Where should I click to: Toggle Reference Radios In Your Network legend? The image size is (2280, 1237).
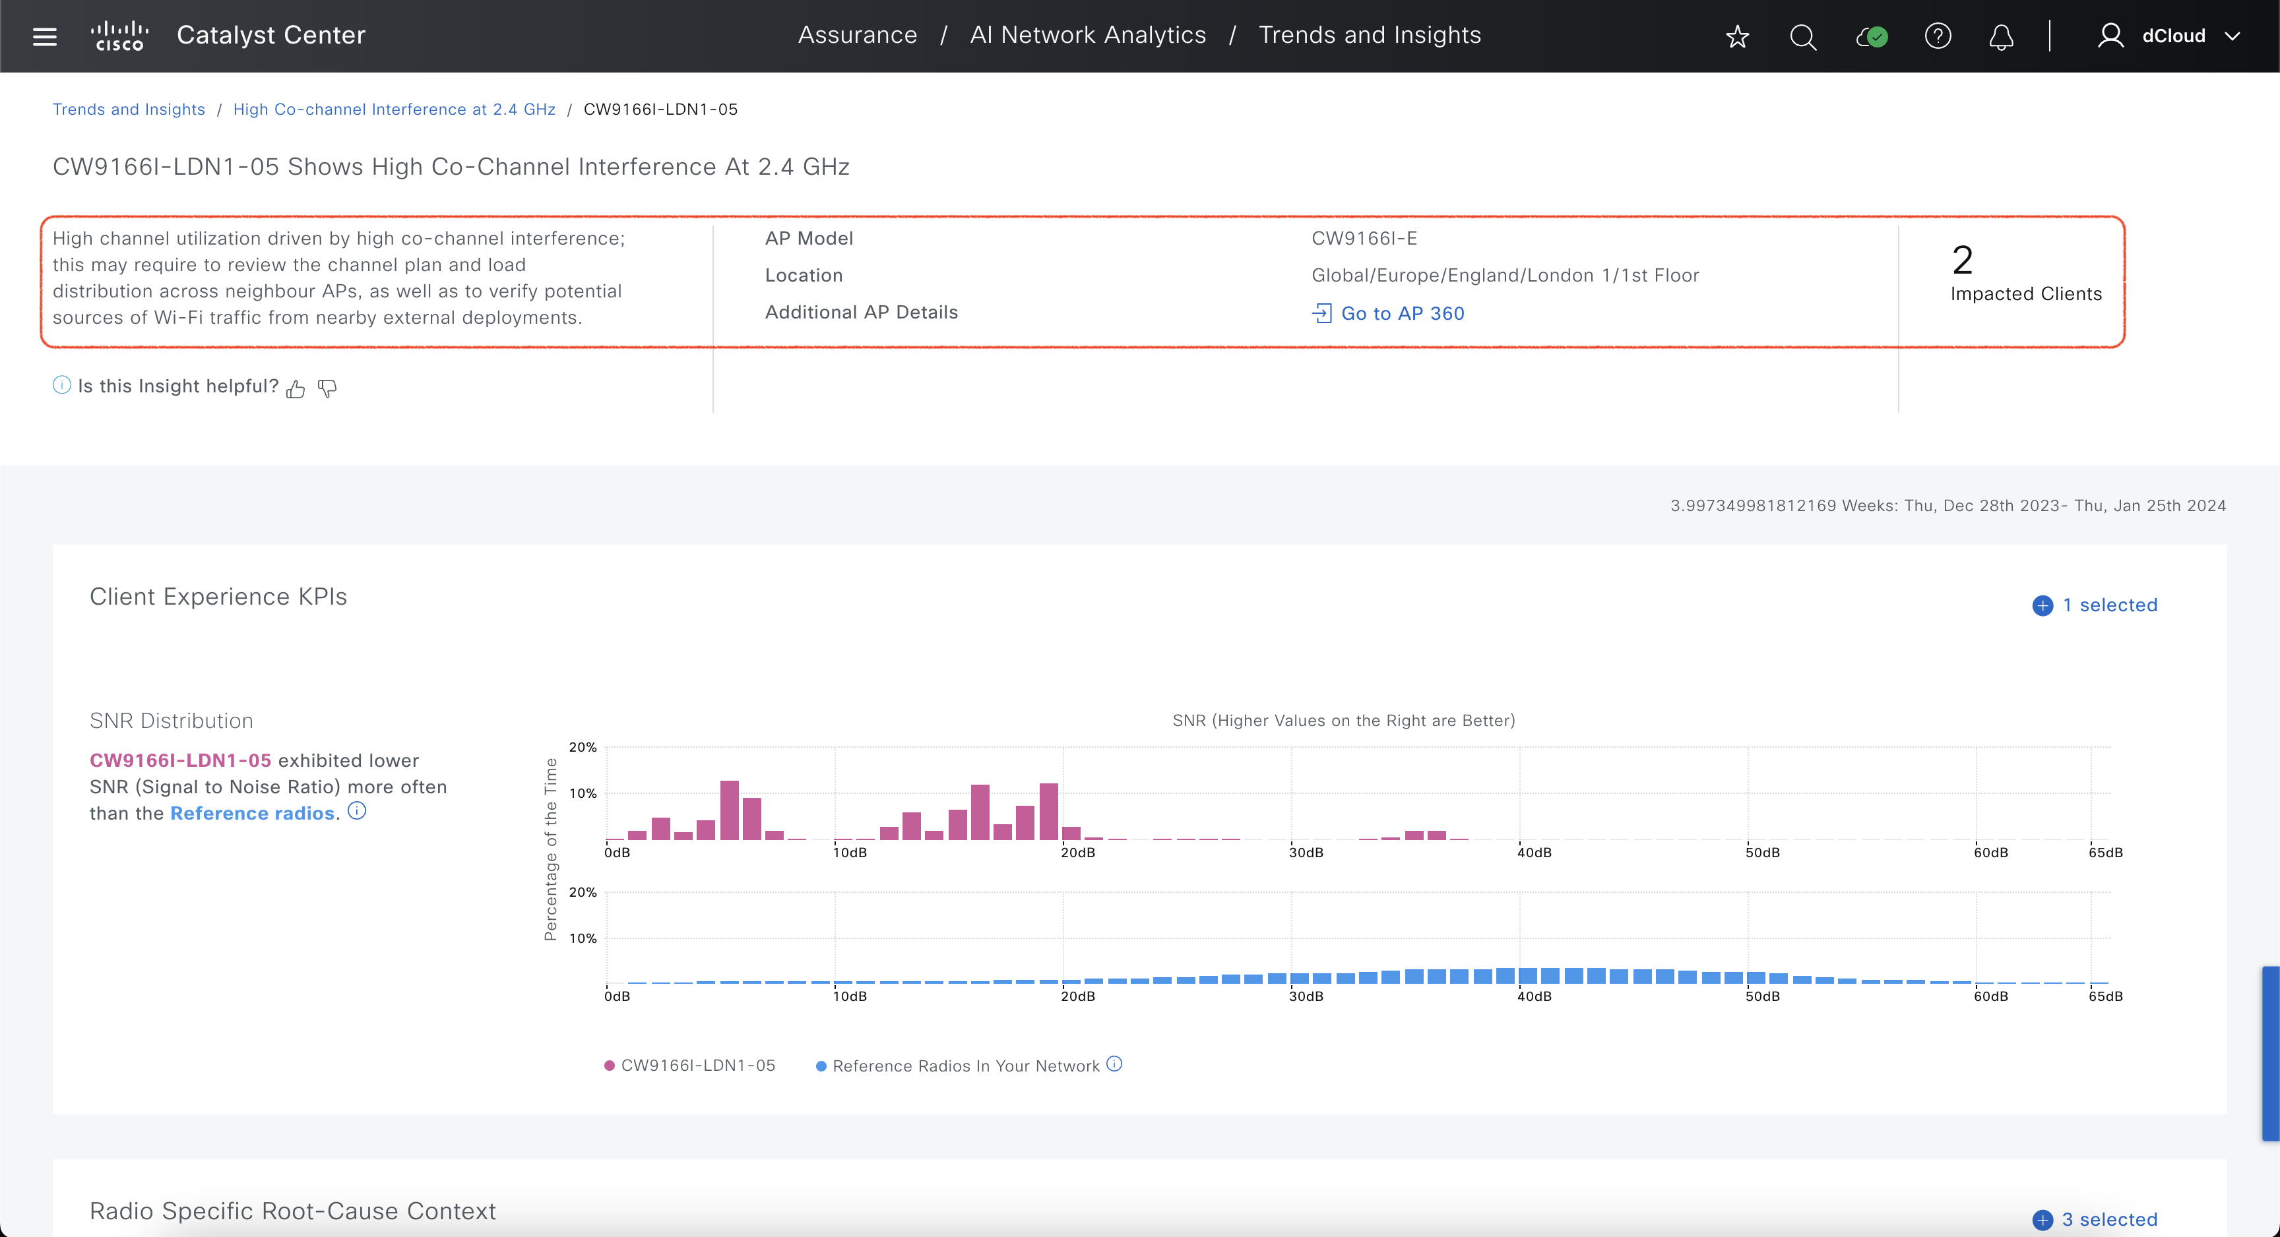(958, 1066)
